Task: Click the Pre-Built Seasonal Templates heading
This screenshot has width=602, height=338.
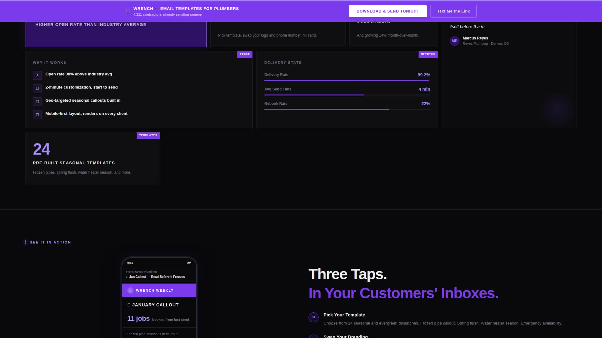Action: [74, 163]
